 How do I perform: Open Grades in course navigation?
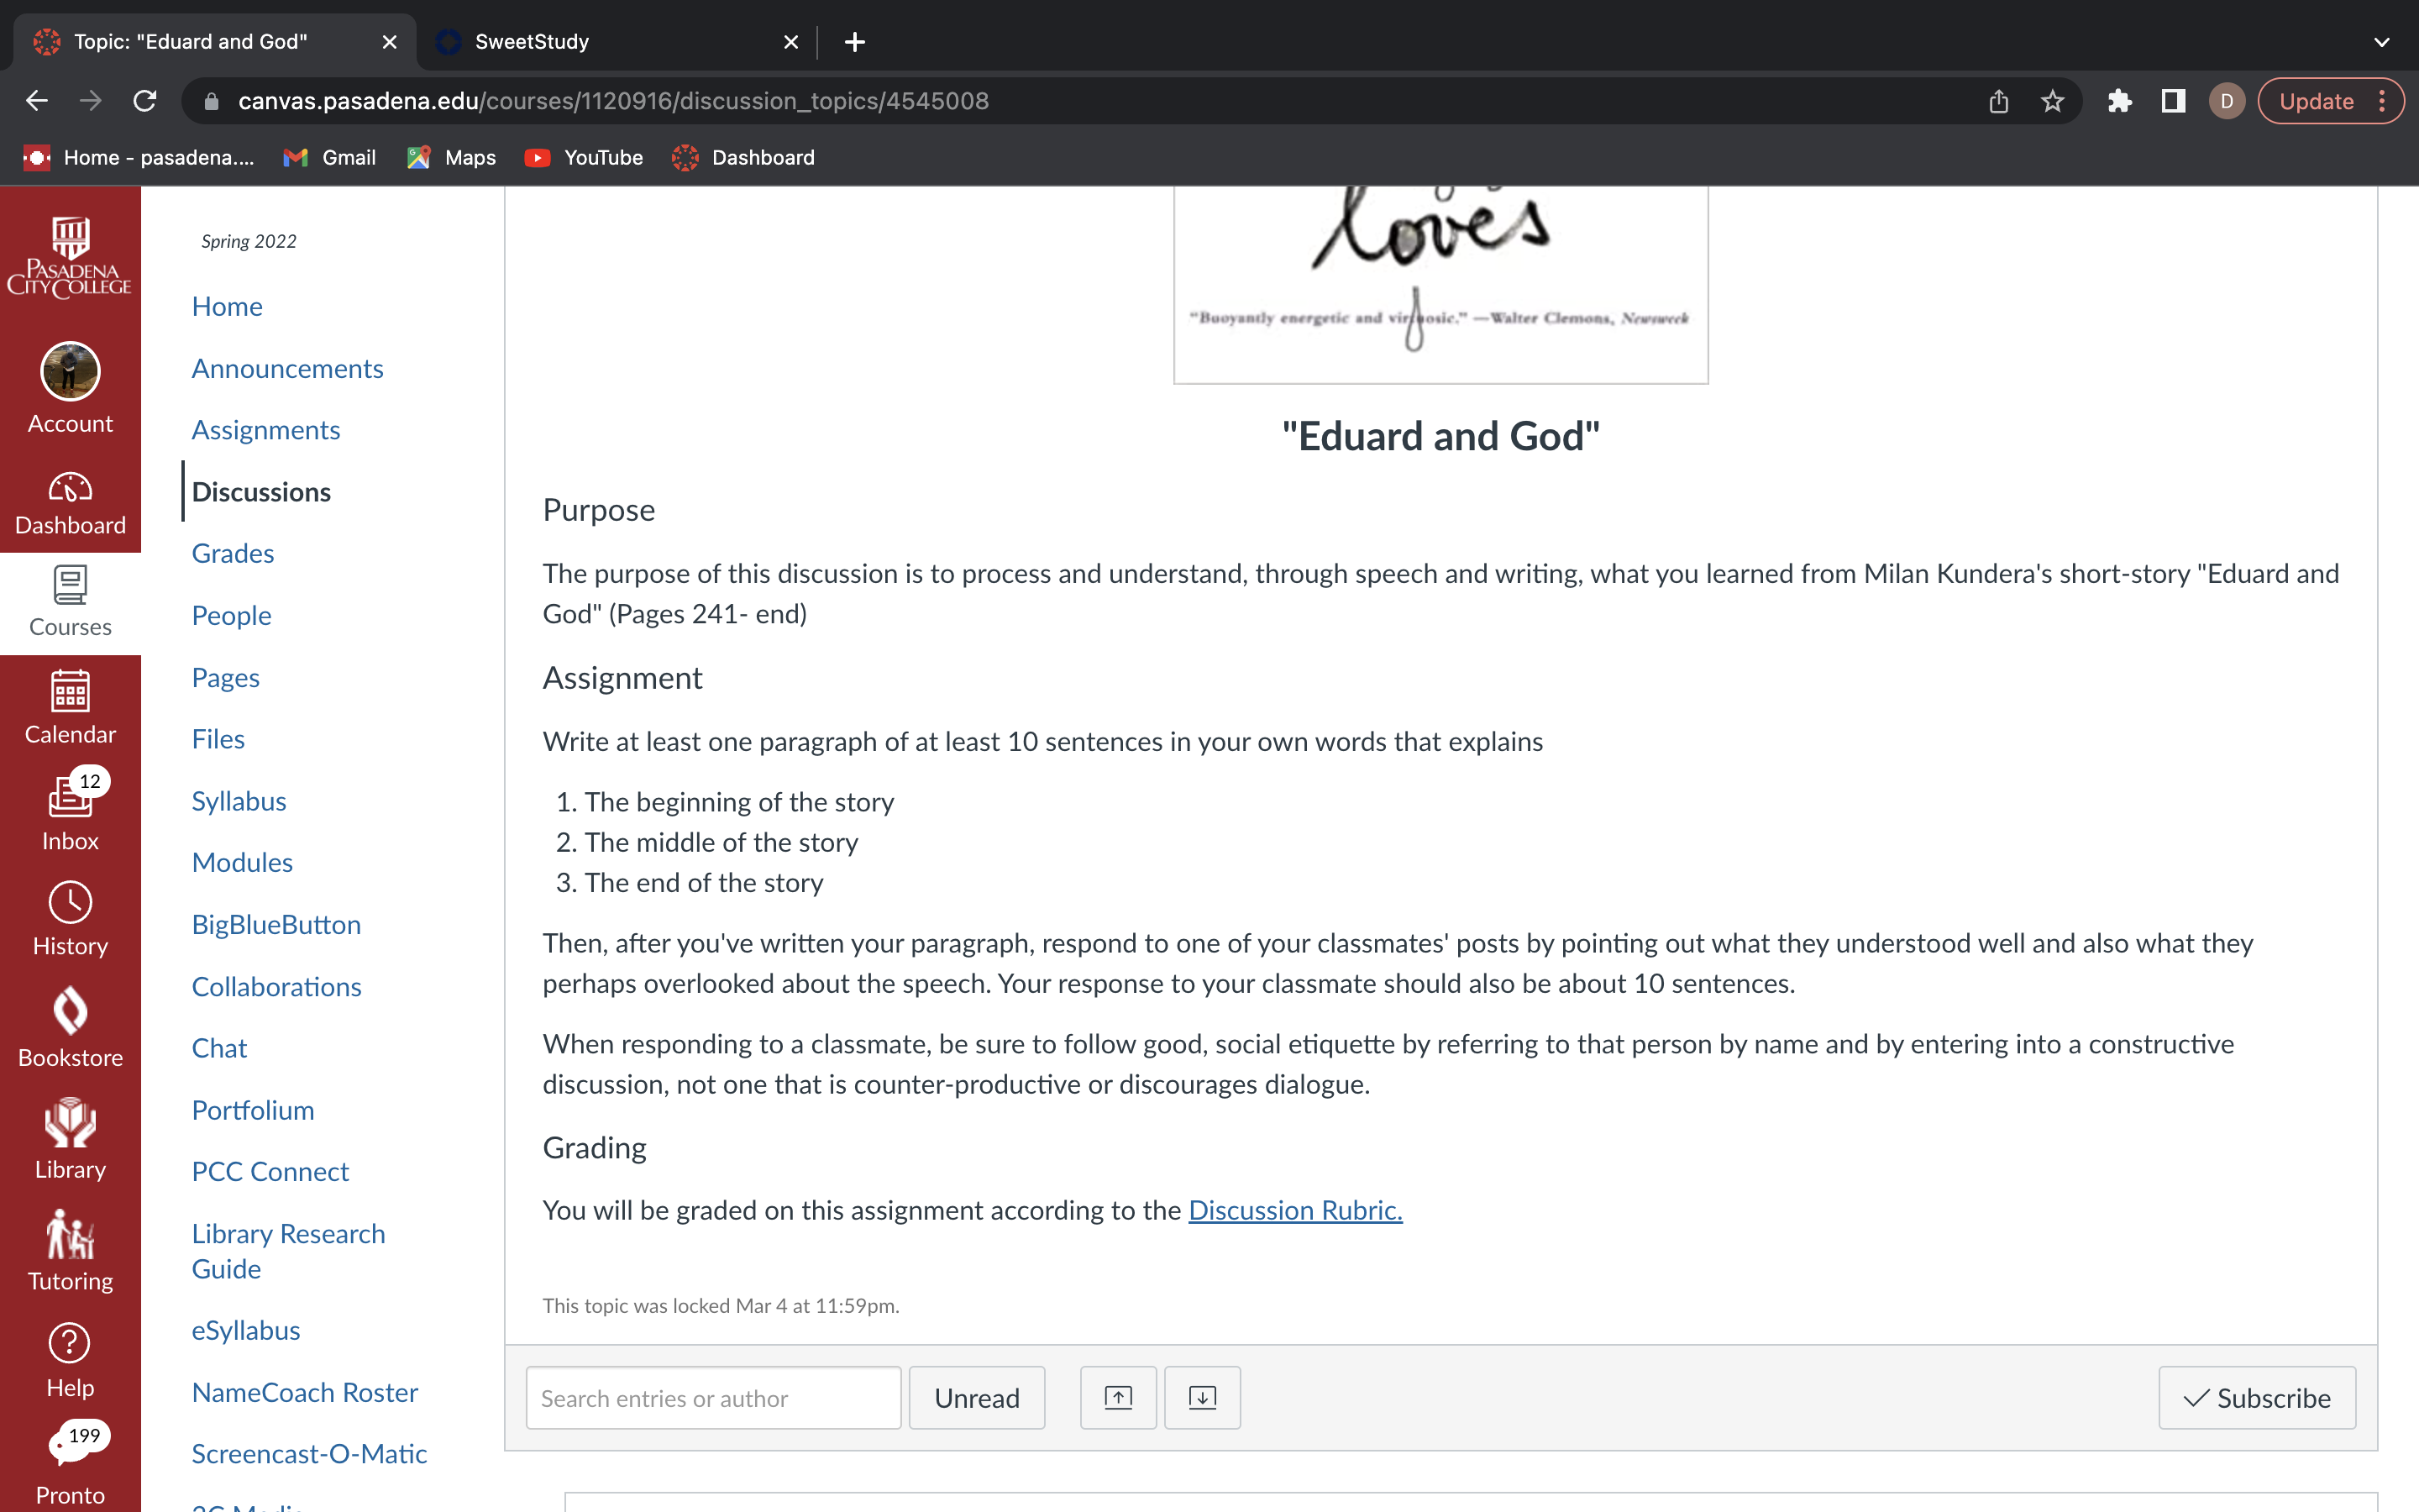[233, 553]
